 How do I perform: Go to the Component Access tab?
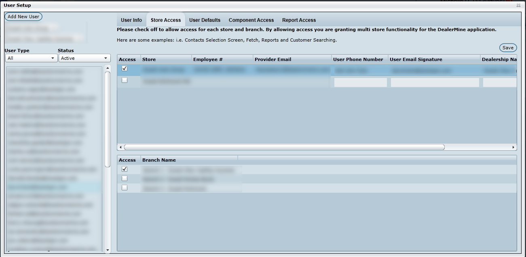pos(251,20)
